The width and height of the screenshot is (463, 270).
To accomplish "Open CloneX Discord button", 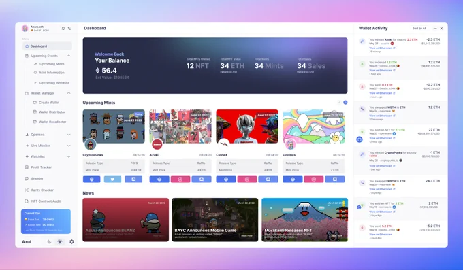I will pyautogui.click(x=268, y=179).
